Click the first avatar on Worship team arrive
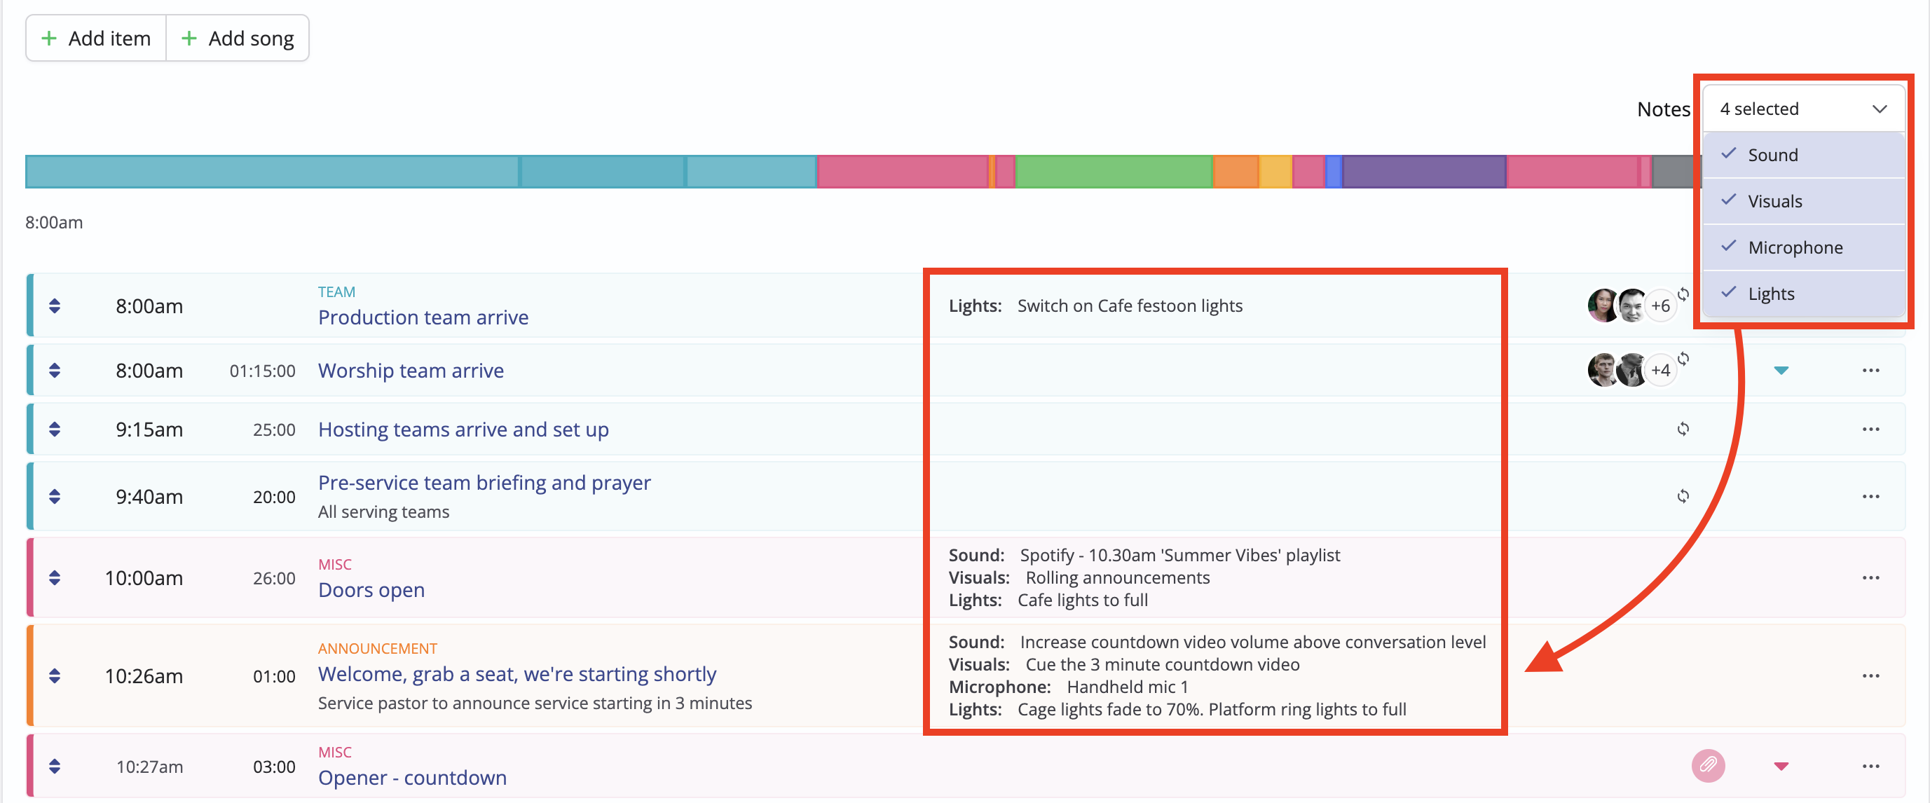The image size is (1930, 803). (1603, 370)
